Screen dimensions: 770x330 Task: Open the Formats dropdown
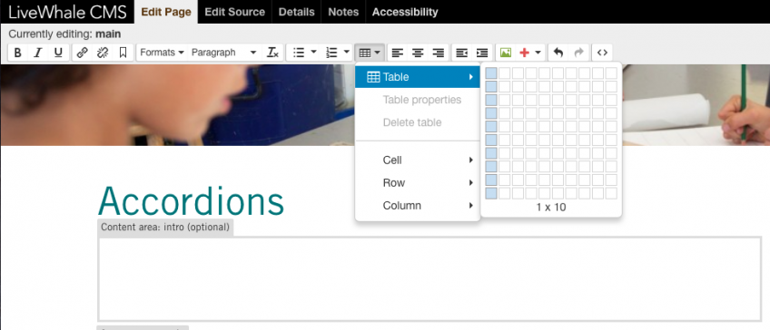pos(162,53)
